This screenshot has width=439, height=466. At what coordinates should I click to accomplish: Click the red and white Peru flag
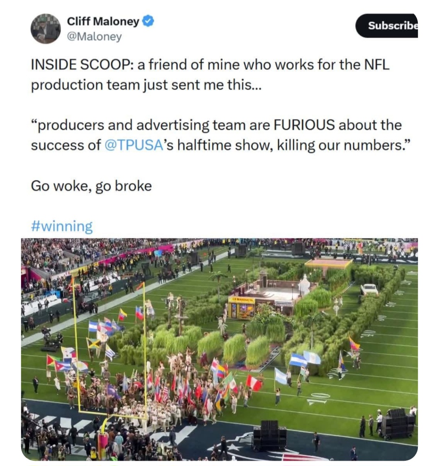tap(254, 383)
